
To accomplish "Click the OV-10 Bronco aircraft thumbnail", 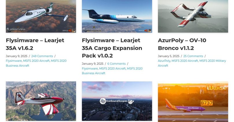I will click(193, 16).
